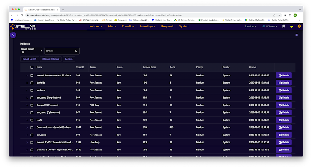The height and width of the screenshot is (168, 312).
Task: Open the user account dropdown
Action: coord(250,27)
